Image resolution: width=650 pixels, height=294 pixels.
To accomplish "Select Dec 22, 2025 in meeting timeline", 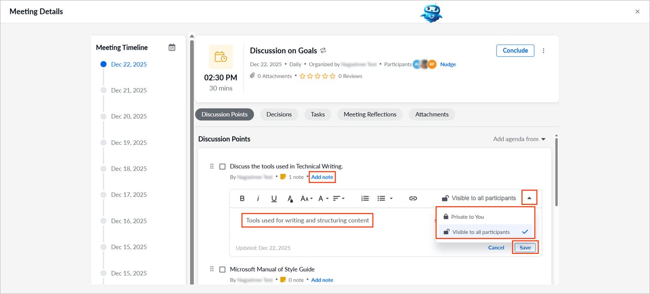I will (x=129, y=64).
